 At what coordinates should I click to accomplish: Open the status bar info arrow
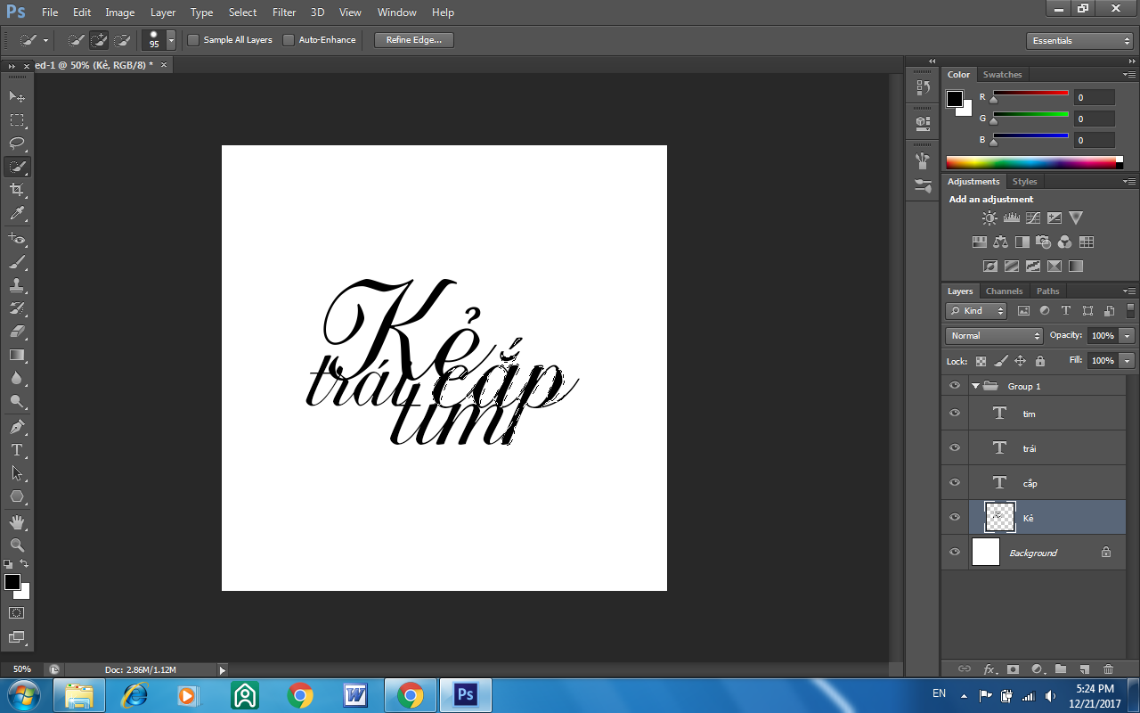[x=223, y=669]
